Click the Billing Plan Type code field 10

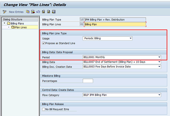tap(82, 20)
